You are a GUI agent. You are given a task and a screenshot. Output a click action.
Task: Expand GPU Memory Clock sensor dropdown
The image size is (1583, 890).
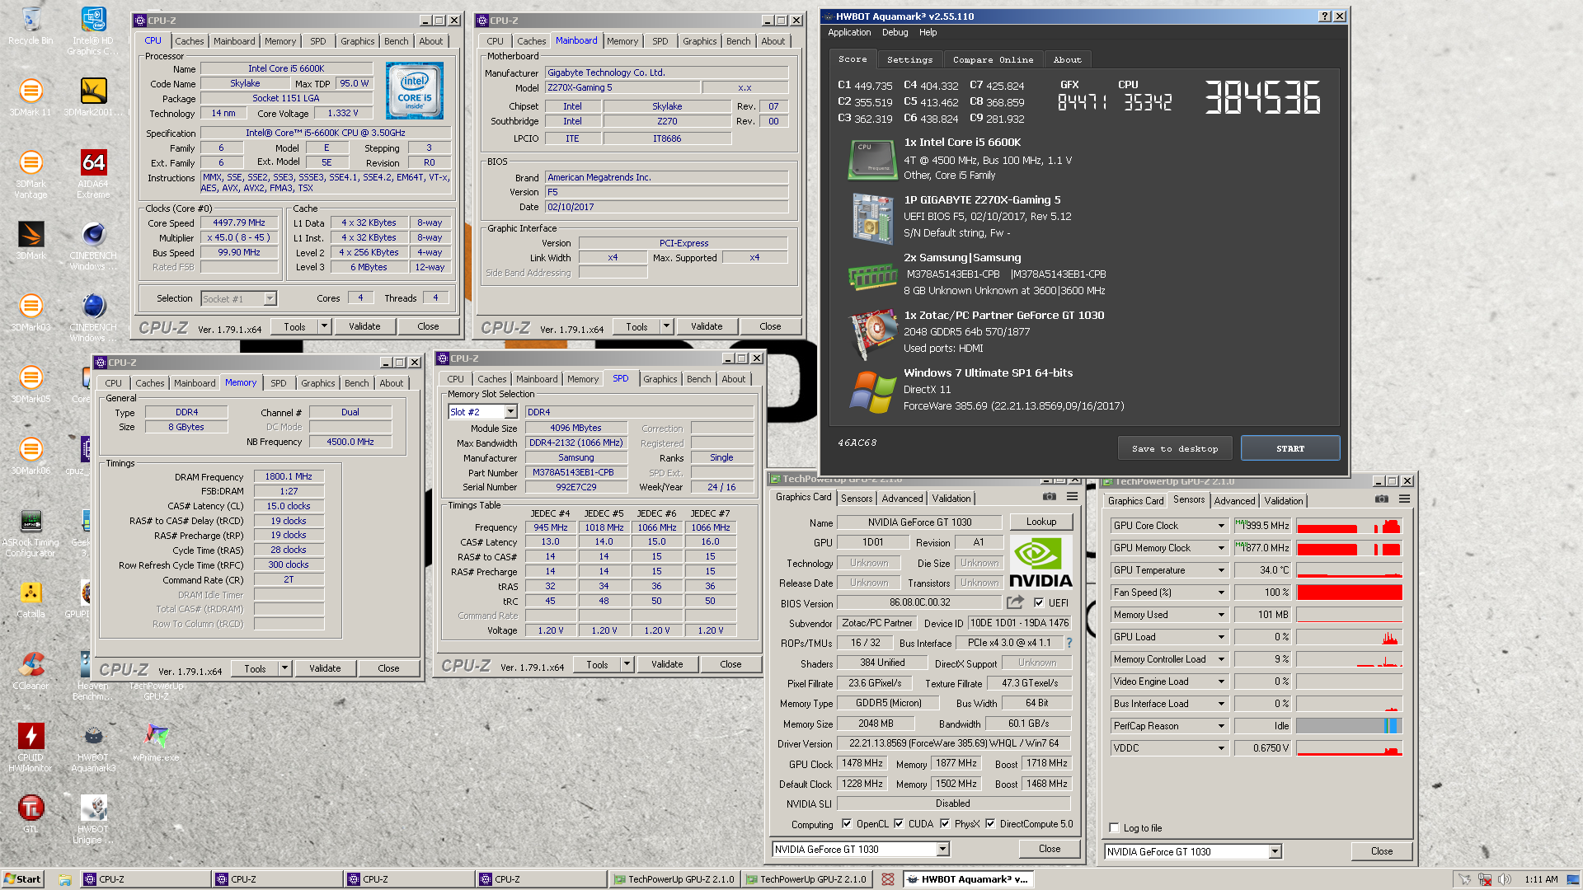1221,548
